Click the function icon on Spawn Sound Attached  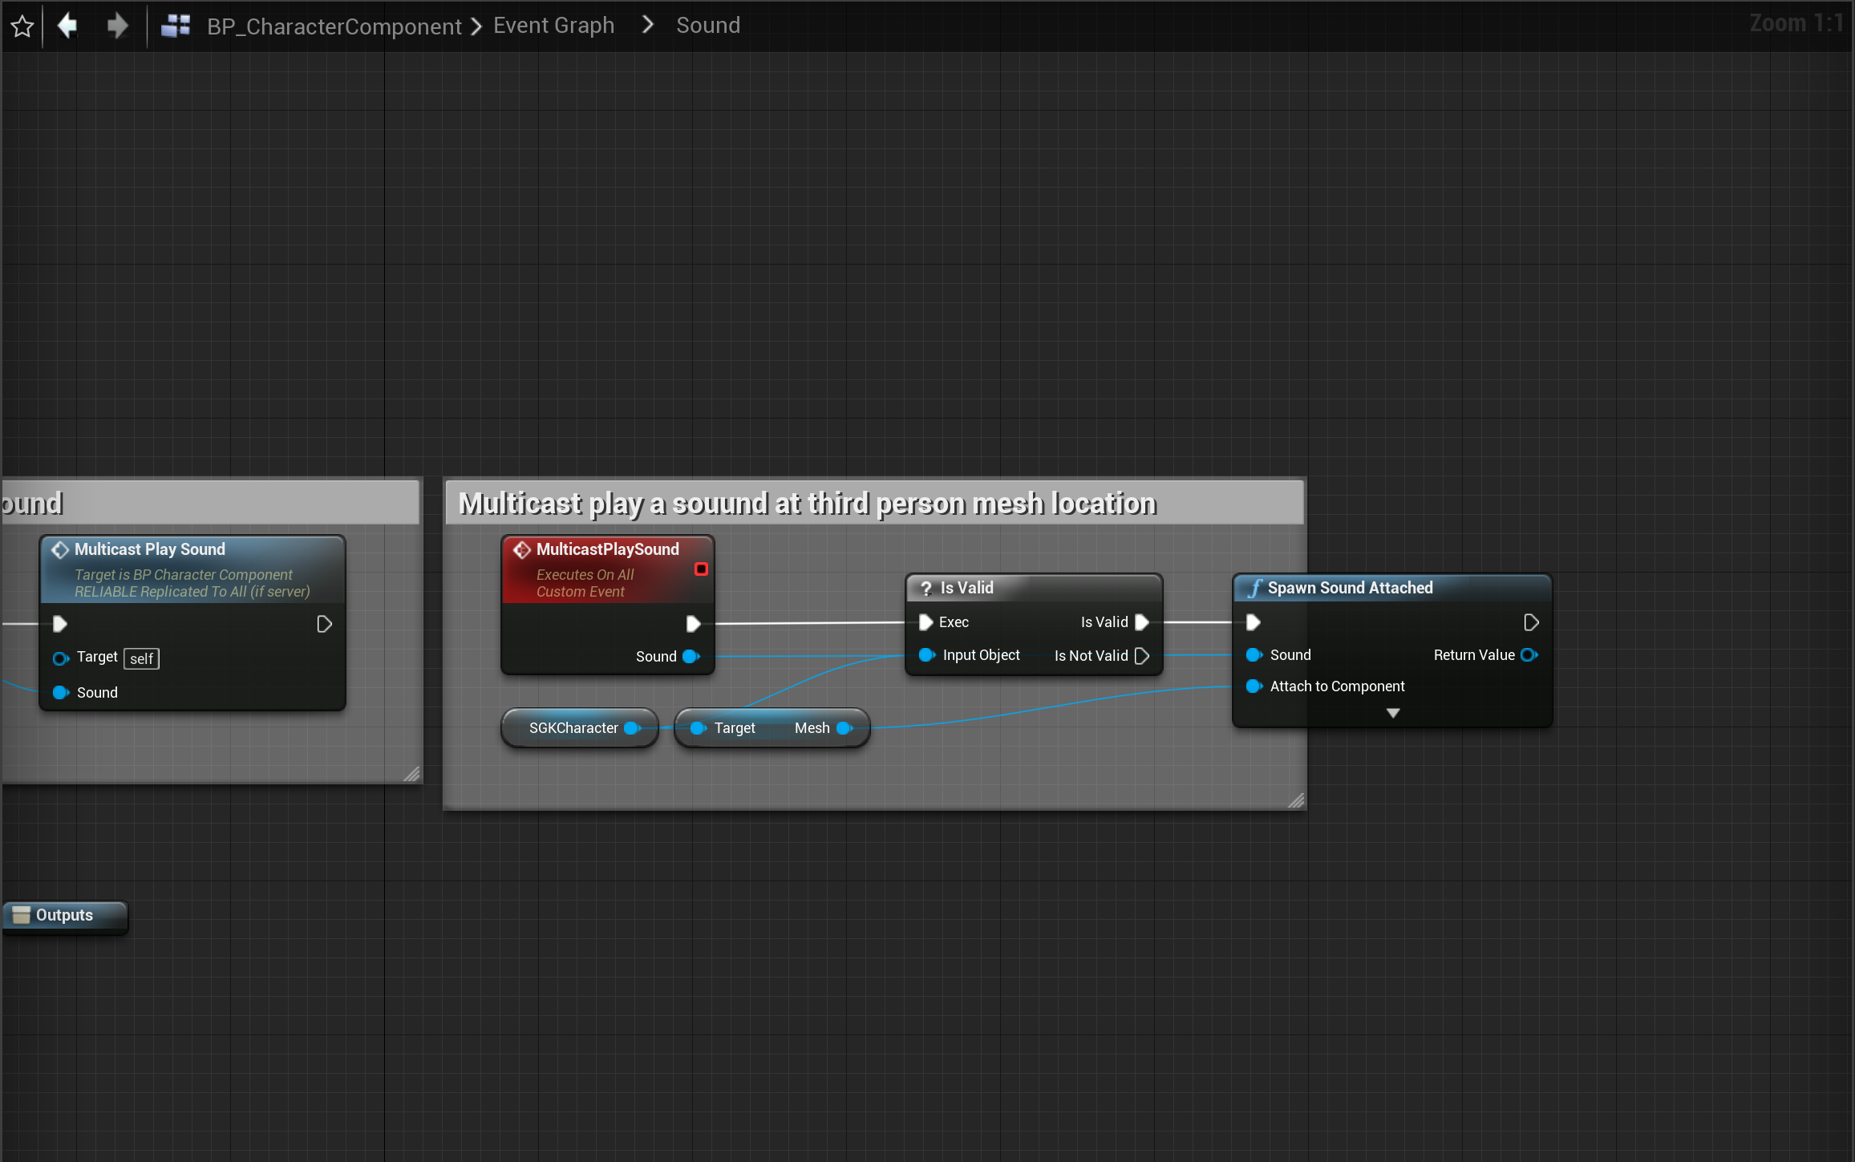point(1255,588)
